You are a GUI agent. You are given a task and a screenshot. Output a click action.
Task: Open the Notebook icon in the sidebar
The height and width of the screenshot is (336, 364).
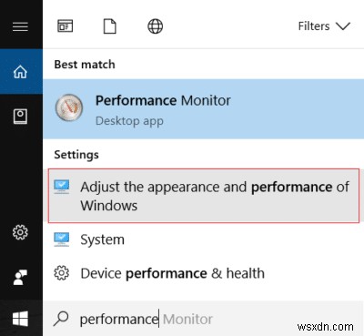click(20, 117)
